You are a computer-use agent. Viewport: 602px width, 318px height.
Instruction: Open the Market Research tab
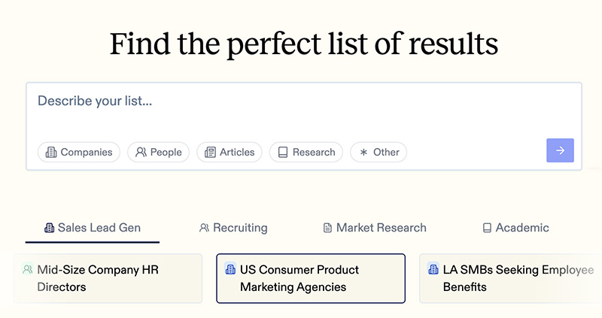pyautogui.click(x=375, y=228)
